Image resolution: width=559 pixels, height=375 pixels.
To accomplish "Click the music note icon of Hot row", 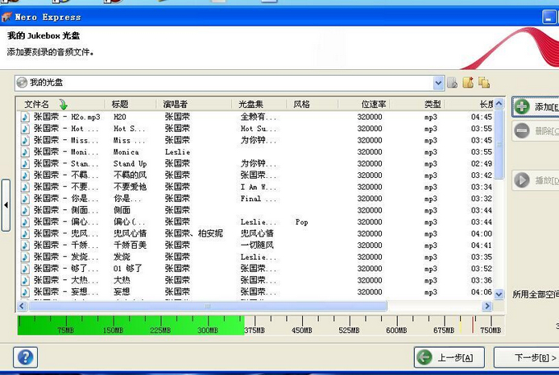I will point(25,129).
